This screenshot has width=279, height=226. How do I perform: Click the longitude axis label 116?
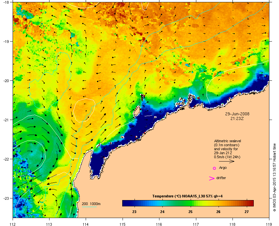coord(159,224)
